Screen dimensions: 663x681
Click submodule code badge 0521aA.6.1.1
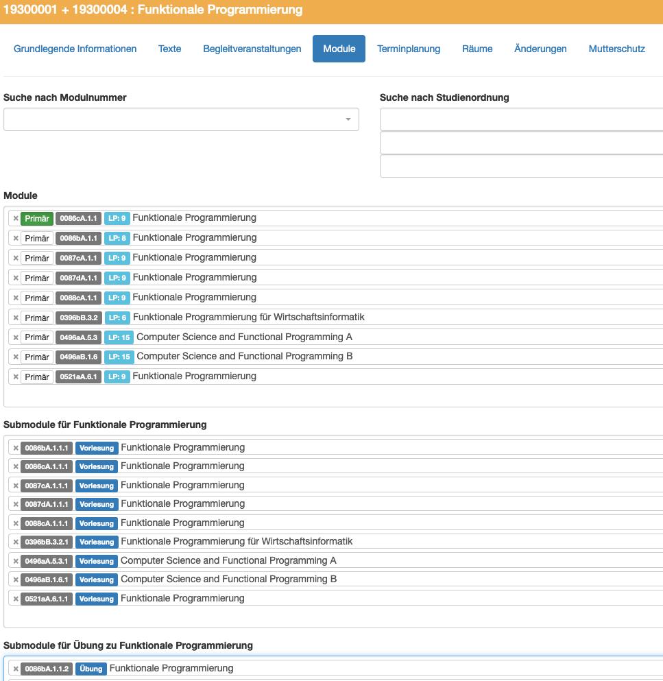pyautogui.click(x=47, y=599)
